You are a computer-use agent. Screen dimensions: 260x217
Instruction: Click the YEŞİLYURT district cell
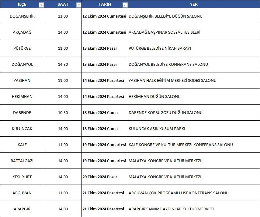[x=22, y=177]
